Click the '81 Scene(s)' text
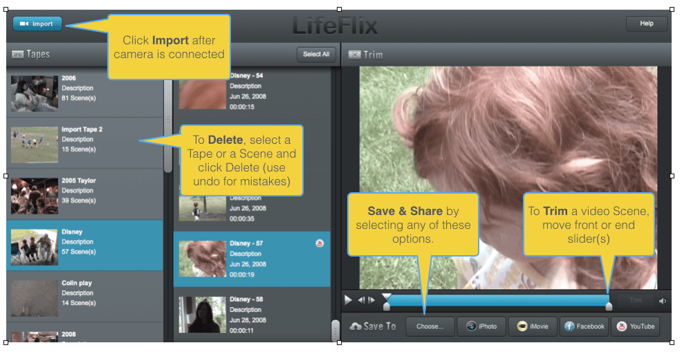 click(79, 98)
